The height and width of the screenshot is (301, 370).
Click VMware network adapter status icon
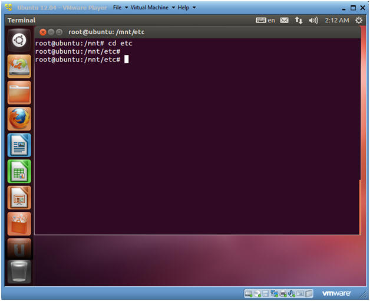point(275,294)
